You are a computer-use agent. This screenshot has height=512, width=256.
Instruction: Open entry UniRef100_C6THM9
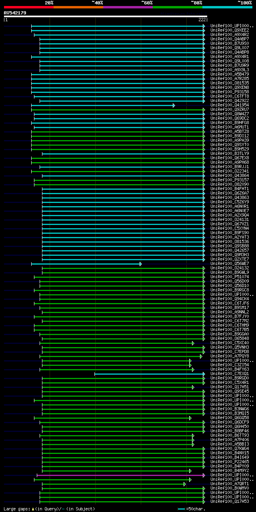point(230,325)
